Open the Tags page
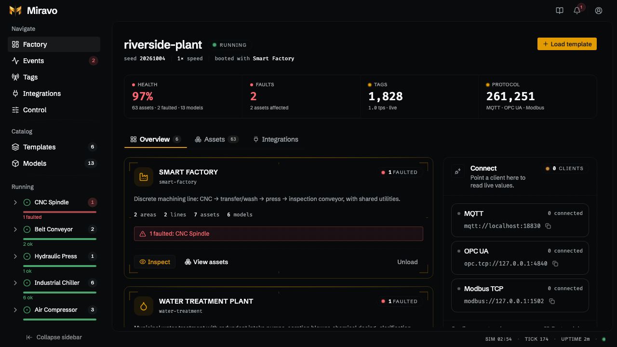The height and width of the screenshot is (347, 617). tap(54, 77)
